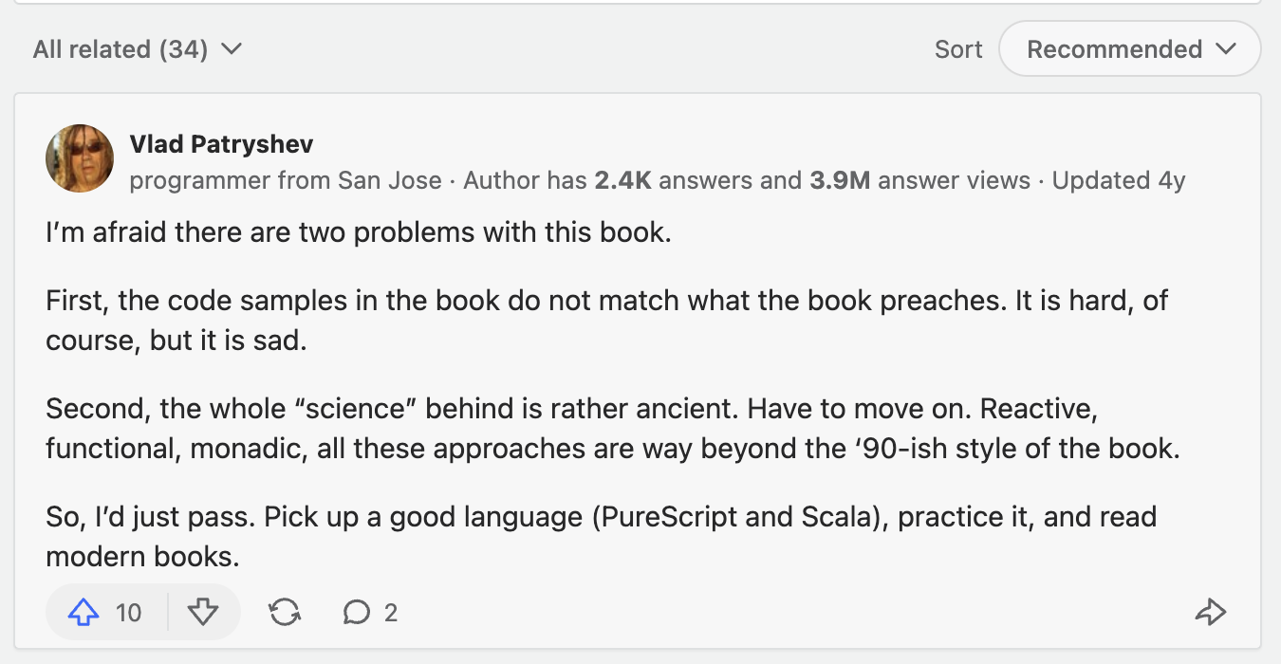The width and height of the screenshot is (1281, 664).
Task: Click the share arrow icon on the answer
Action: pos(1211,613)
